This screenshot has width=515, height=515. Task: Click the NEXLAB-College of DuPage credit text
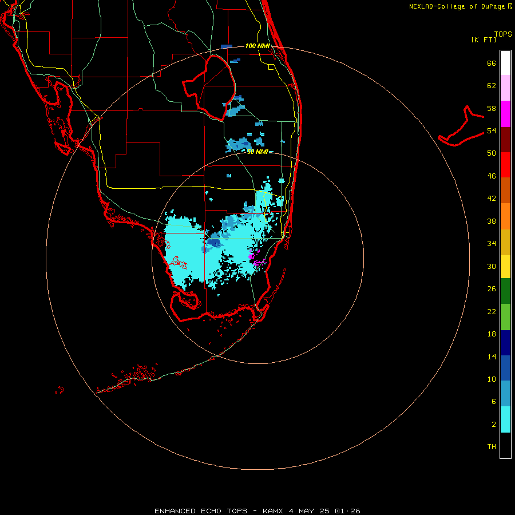tap(457, 6)
